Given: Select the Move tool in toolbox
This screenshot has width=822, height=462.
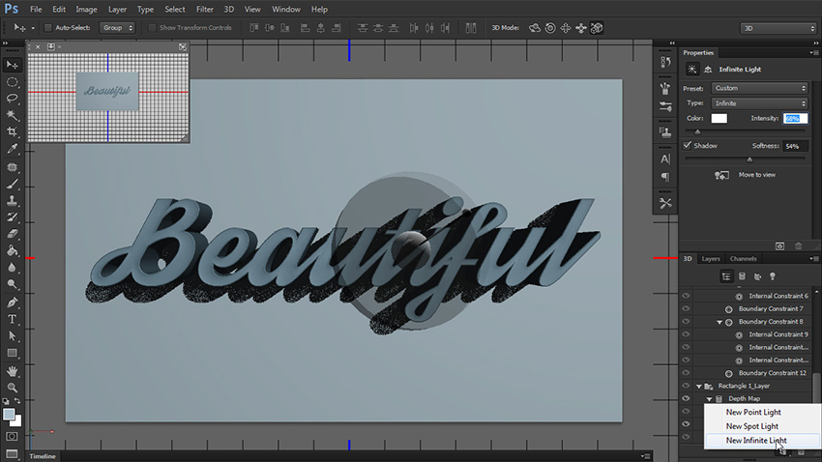Looking at the screenshot, I should tap(13, 65).
